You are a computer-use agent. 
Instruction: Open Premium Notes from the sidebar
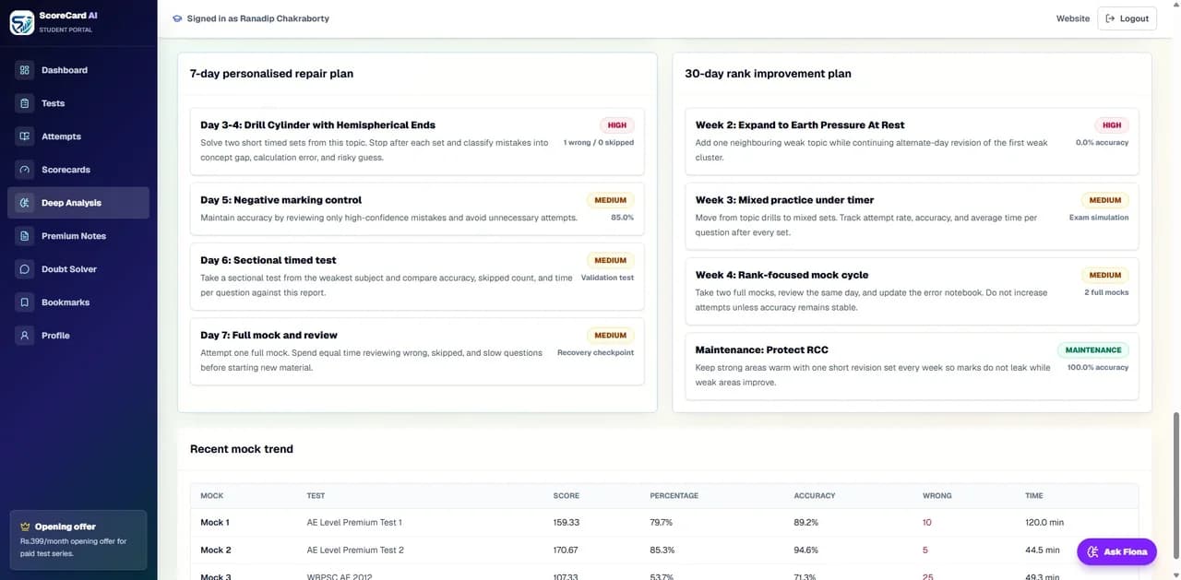pos(78,236)
